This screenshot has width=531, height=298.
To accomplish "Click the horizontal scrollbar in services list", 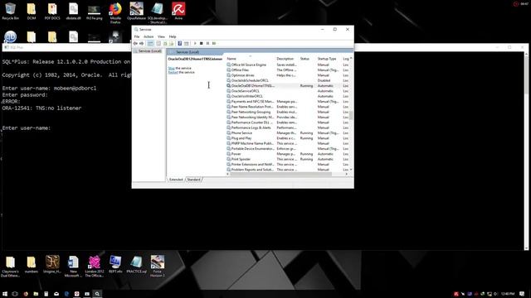I will tap(281, 174).
